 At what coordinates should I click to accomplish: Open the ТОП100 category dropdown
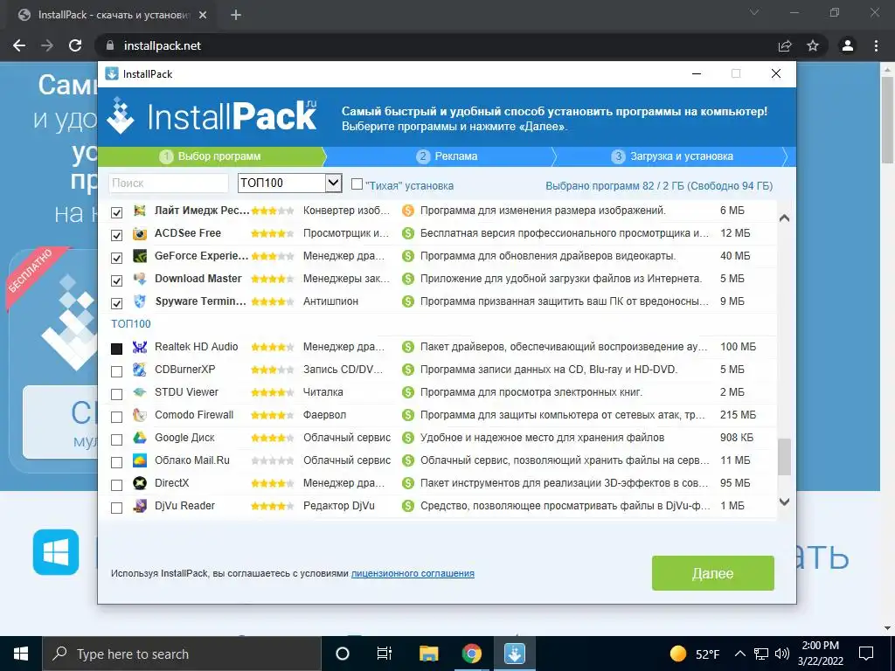tap(290, 183)
